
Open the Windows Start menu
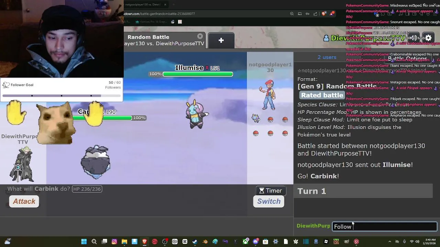point(84,242)
